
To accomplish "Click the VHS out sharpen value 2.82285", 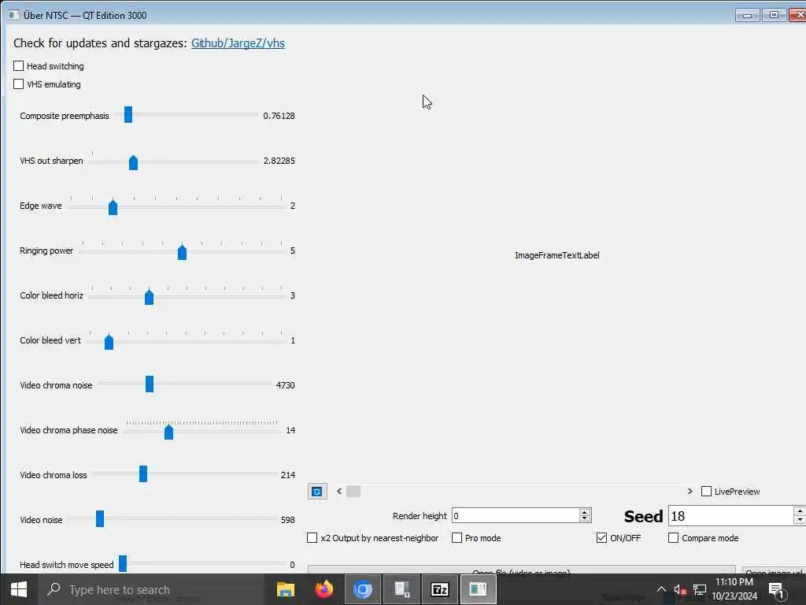I will (279, 161).
